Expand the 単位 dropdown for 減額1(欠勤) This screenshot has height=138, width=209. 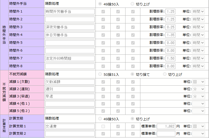tap(198, 82)
